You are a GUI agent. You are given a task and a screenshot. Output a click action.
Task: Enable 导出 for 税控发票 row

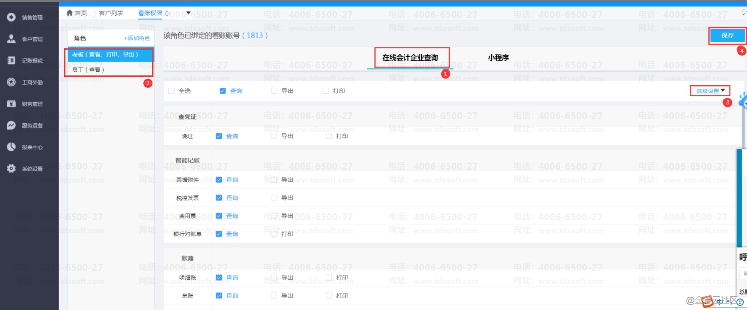click(274, 198)
